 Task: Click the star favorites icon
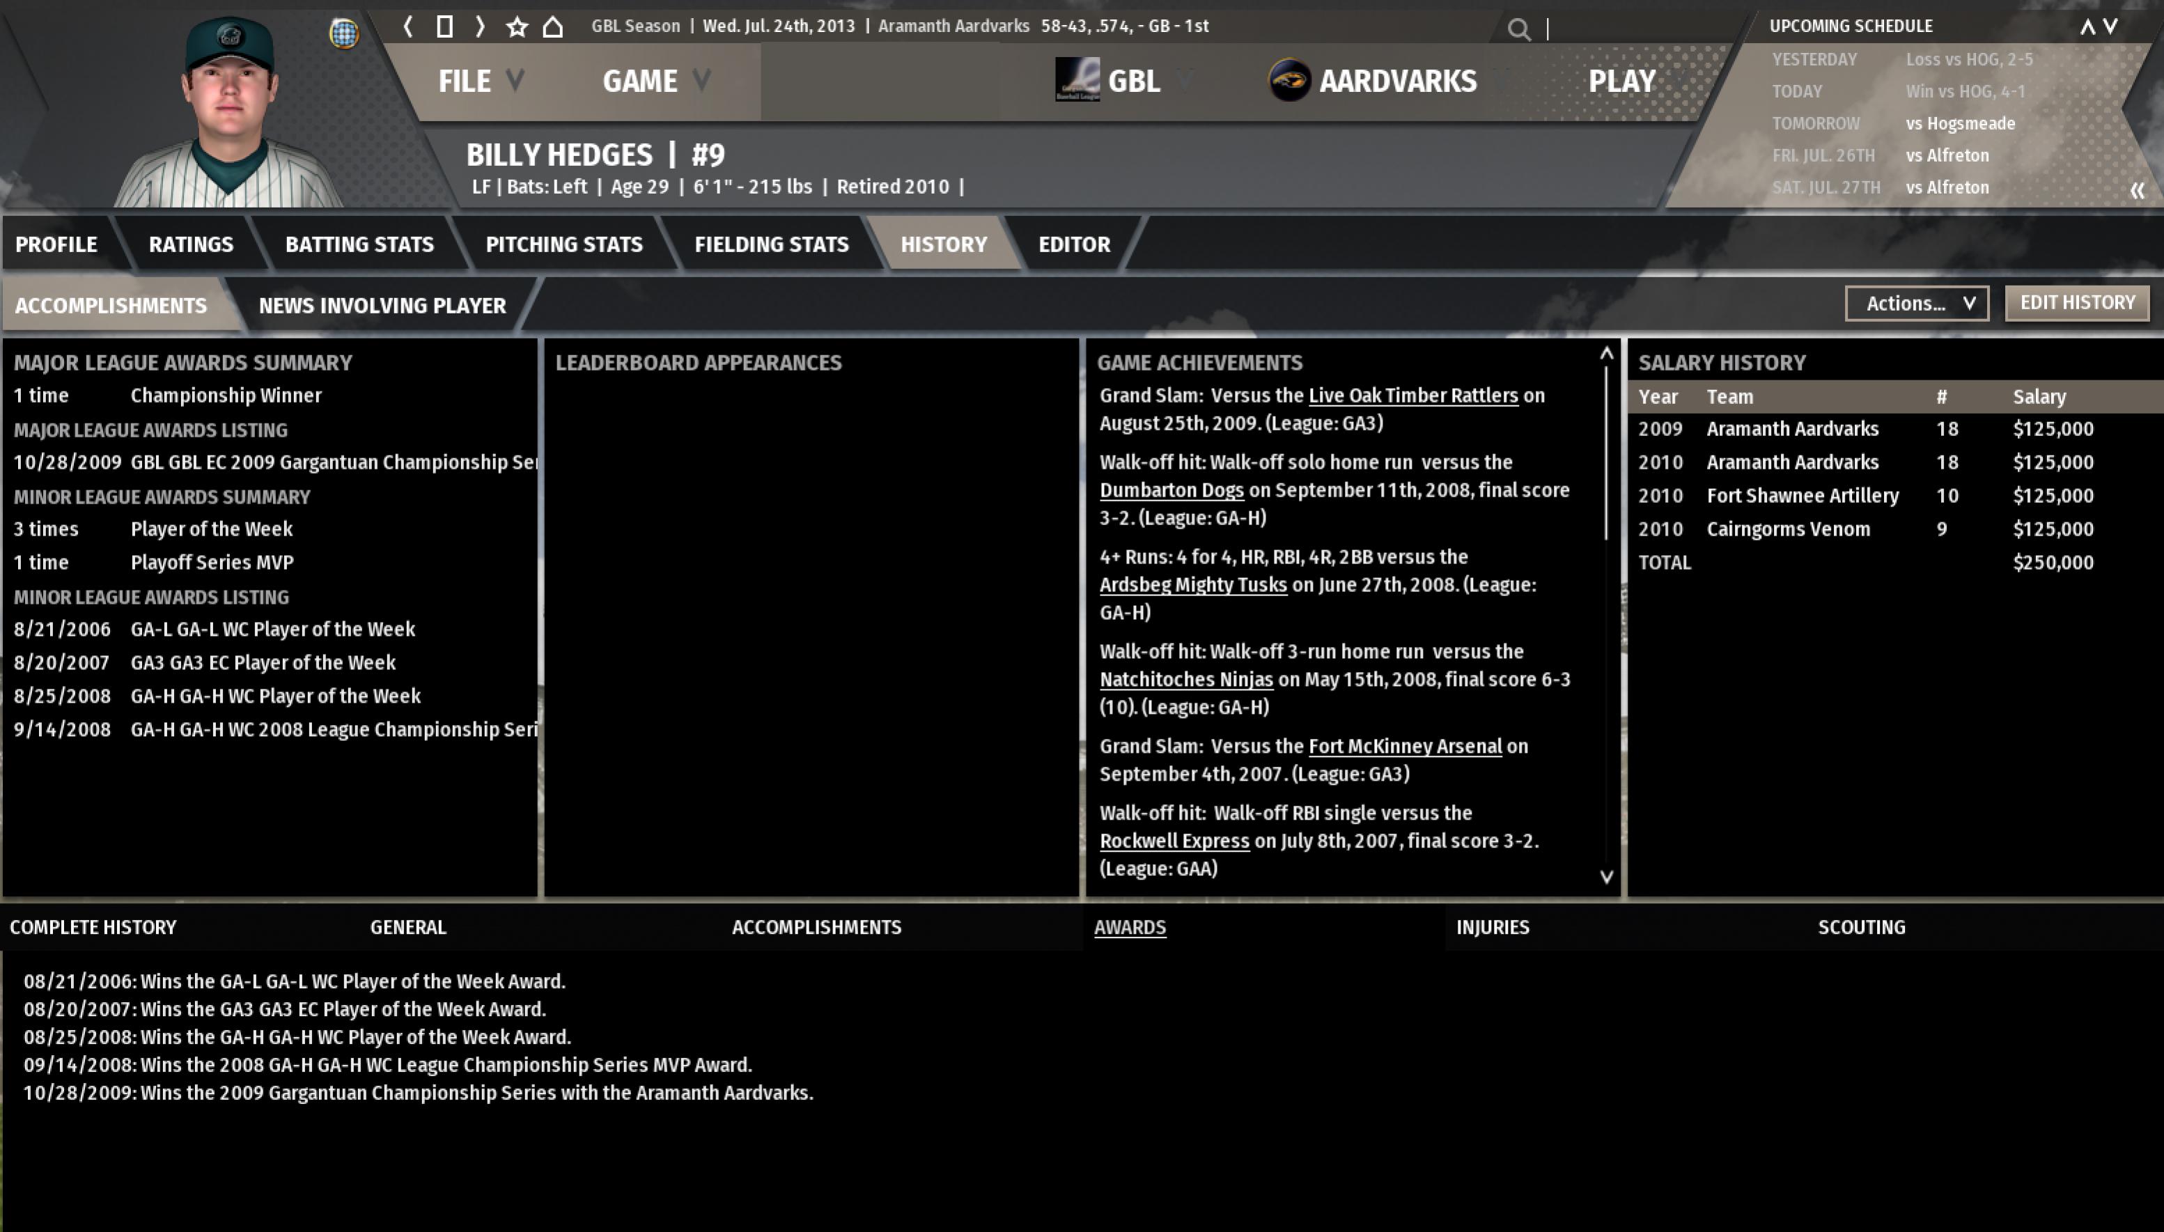(x=517, y=27)
